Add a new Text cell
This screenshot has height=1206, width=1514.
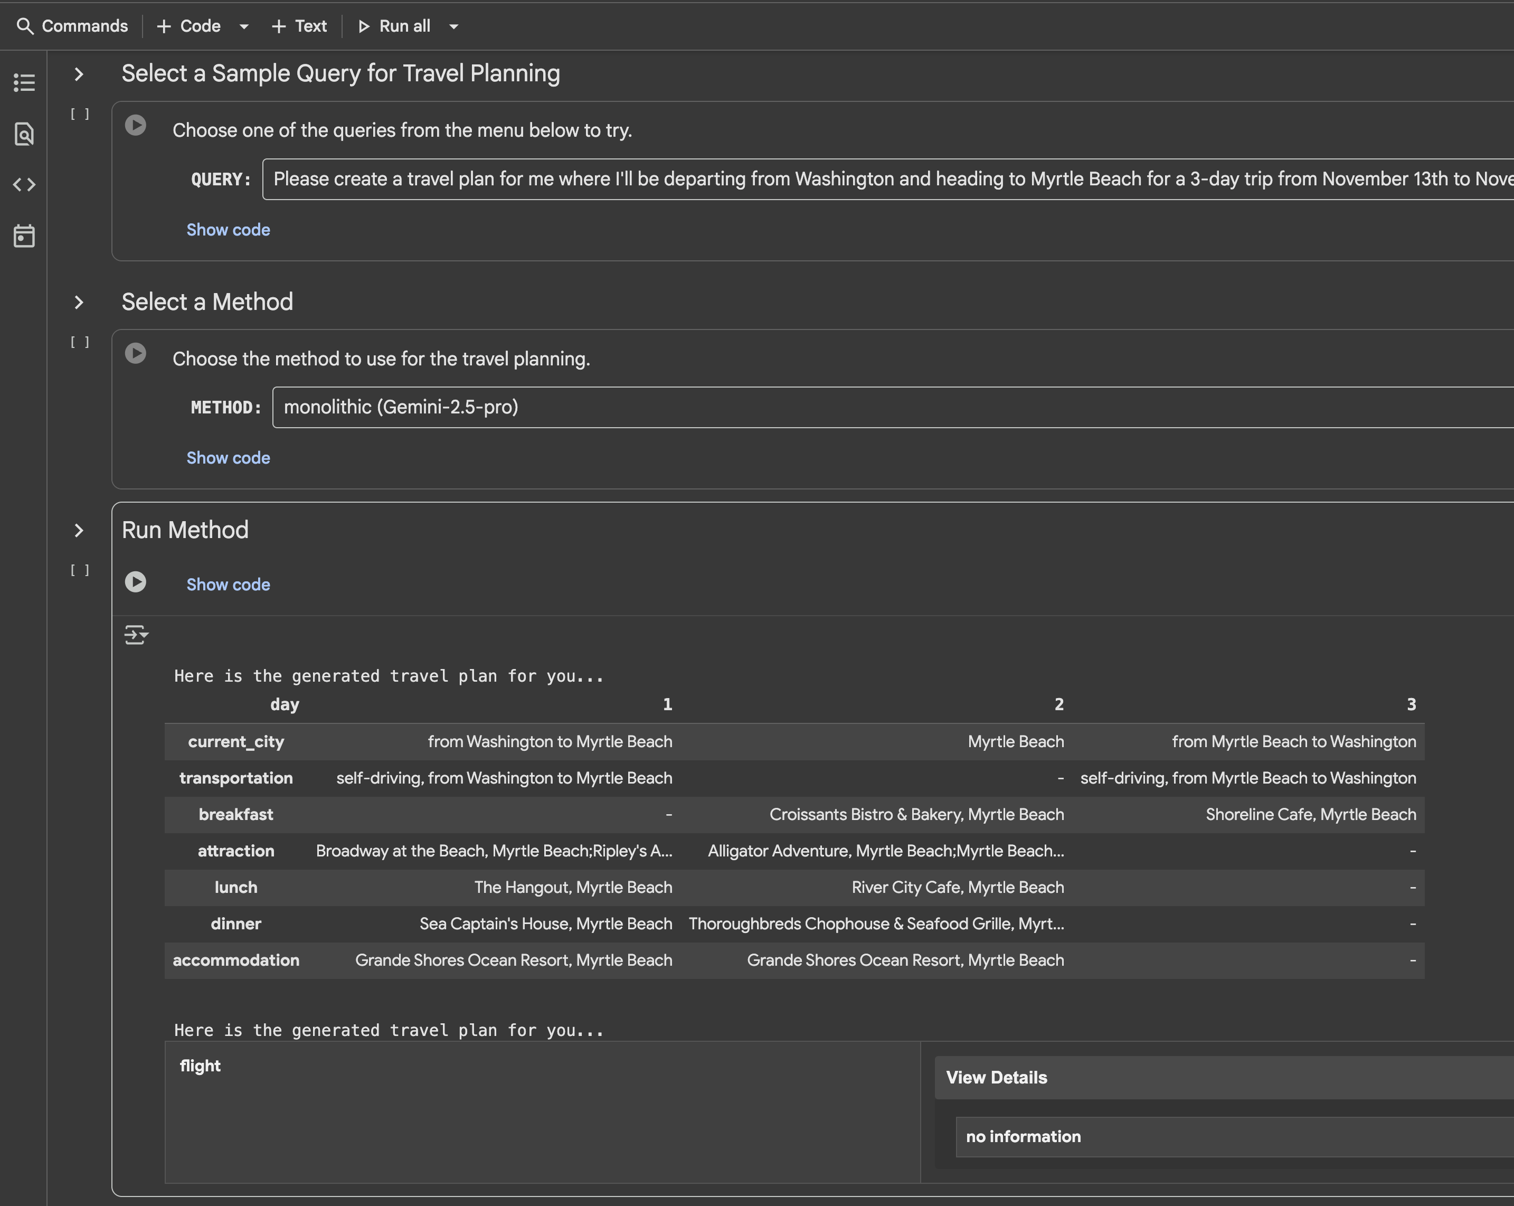(x=299, y=26)
